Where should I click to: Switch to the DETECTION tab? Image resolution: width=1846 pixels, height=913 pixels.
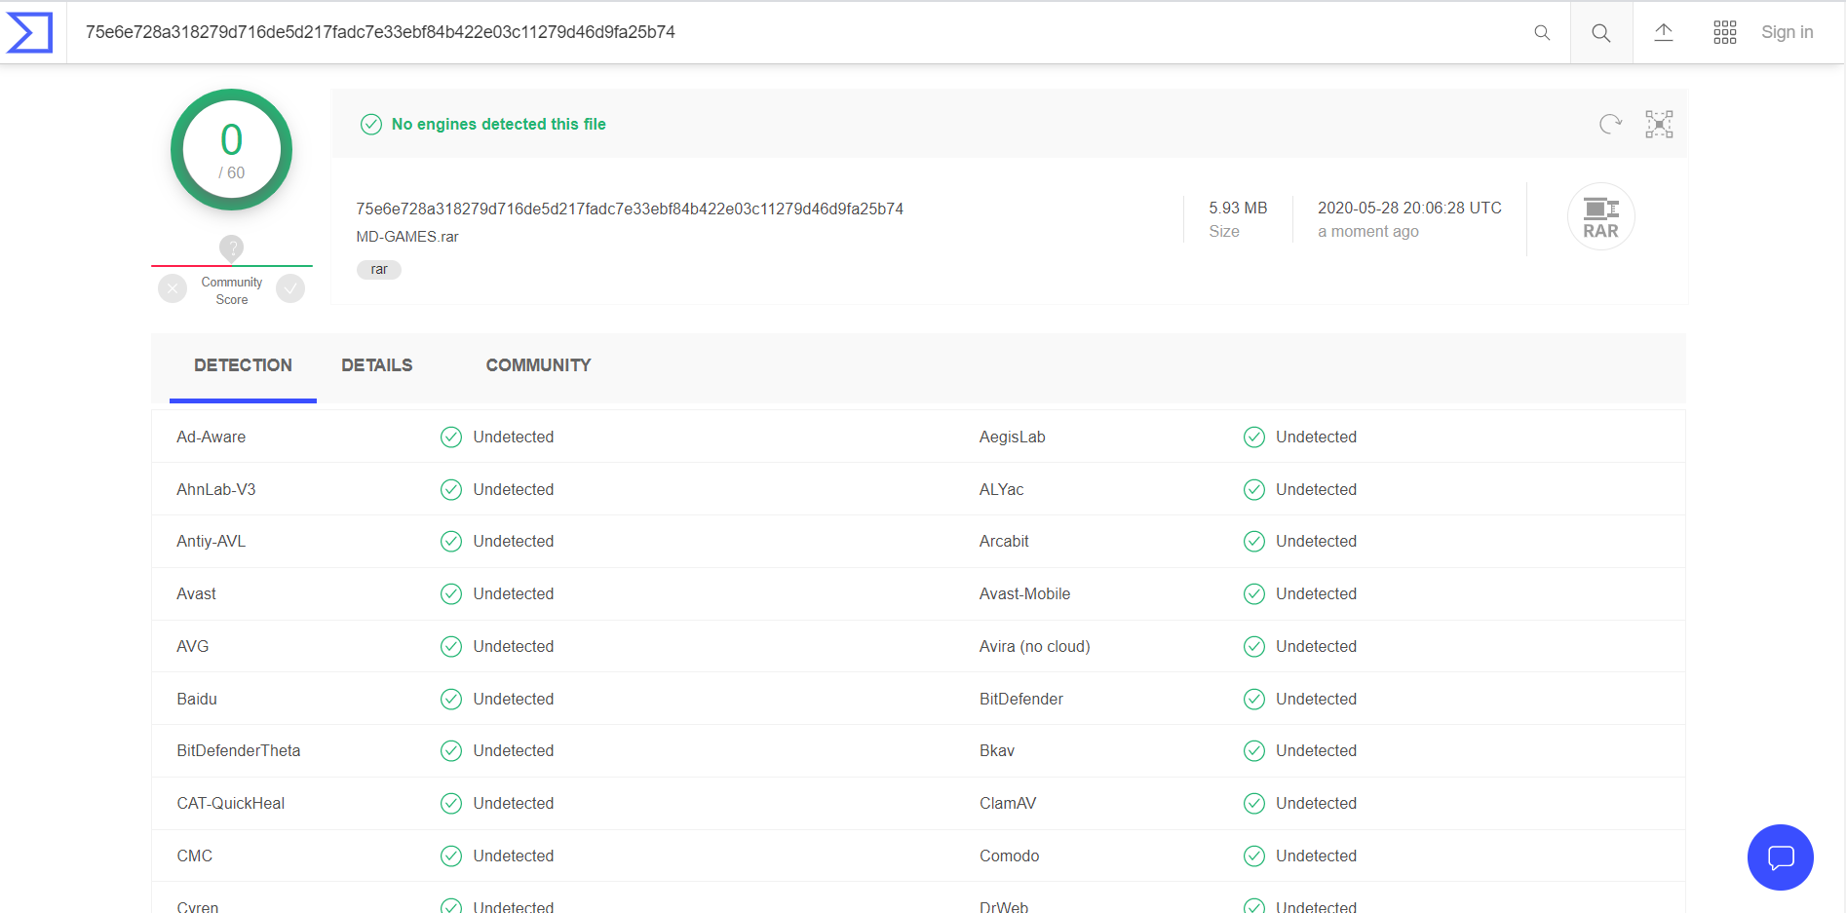[243, 365]
